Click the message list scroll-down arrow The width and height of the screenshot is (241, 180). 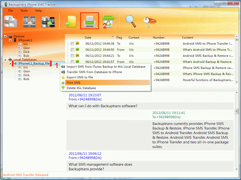[237, 82]
